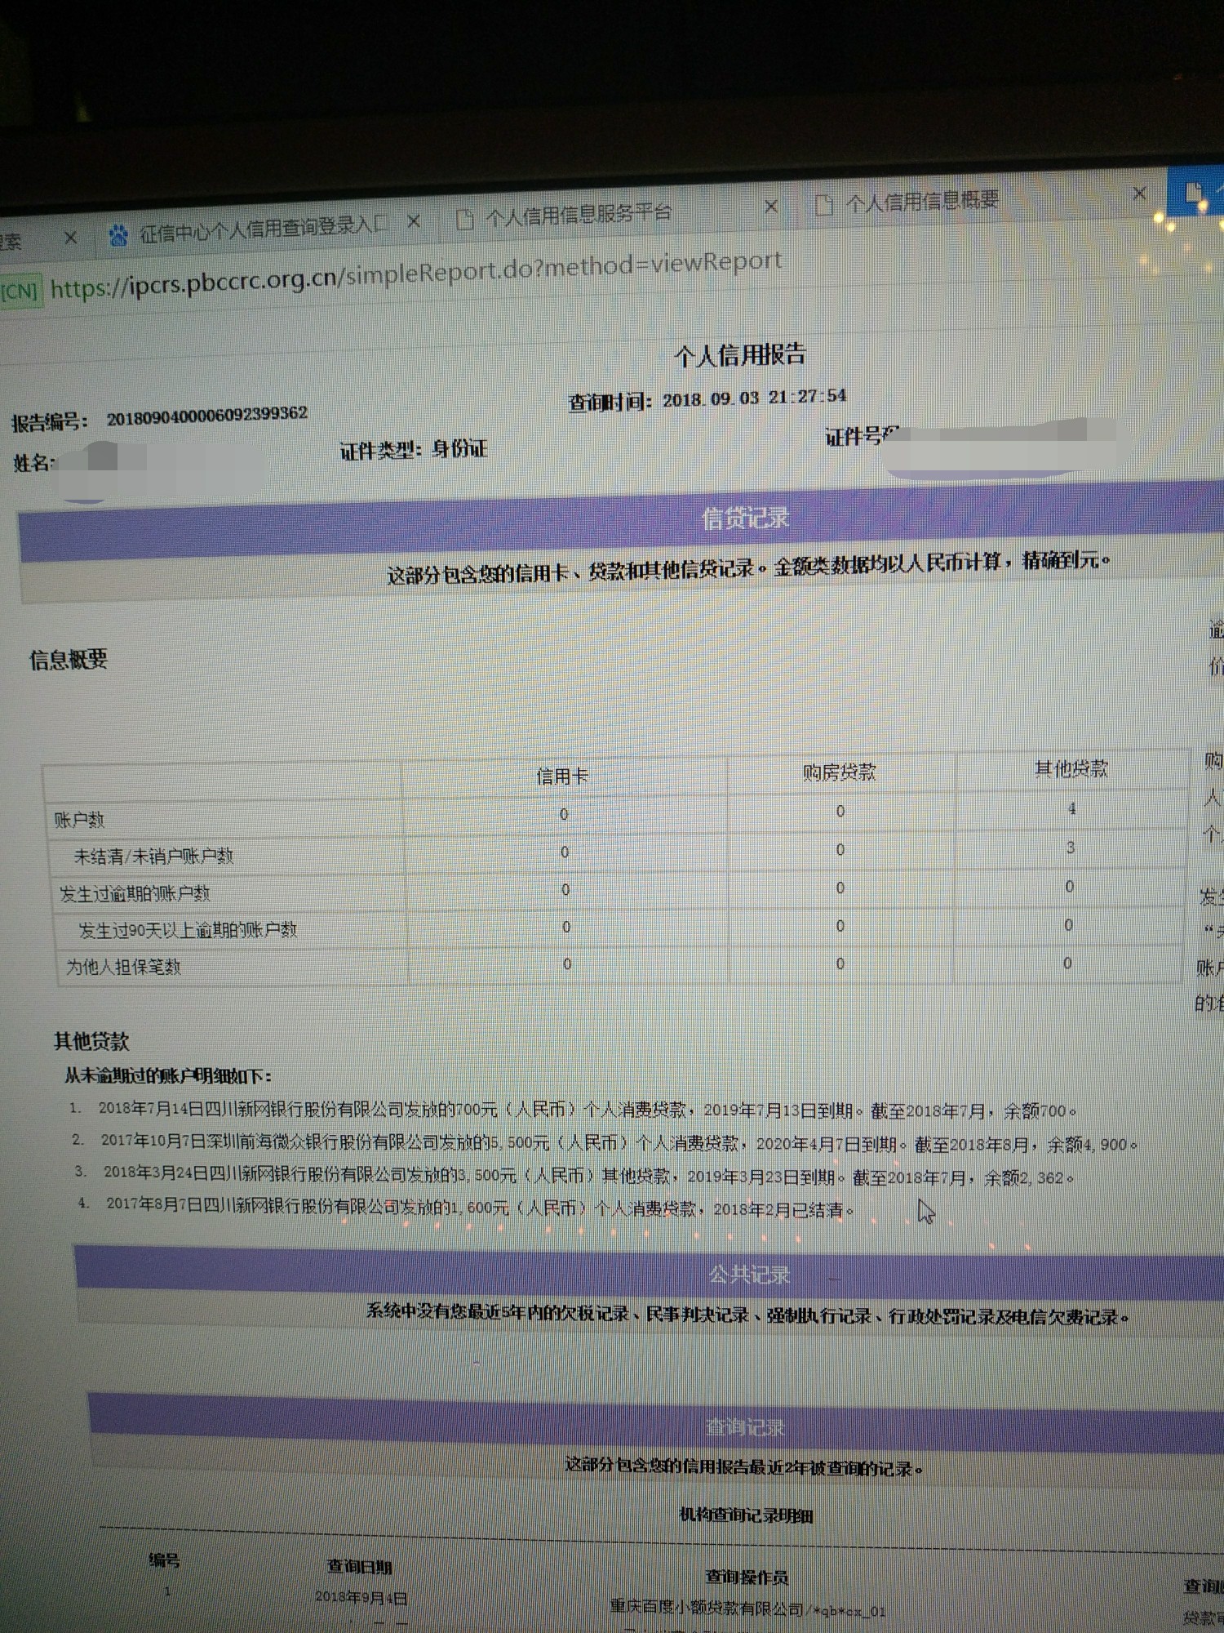The height and width of the screenshot is (1633, 1224).
Task: Click the 发生过逾期的账户数 row label
Action: coord(135,894)
